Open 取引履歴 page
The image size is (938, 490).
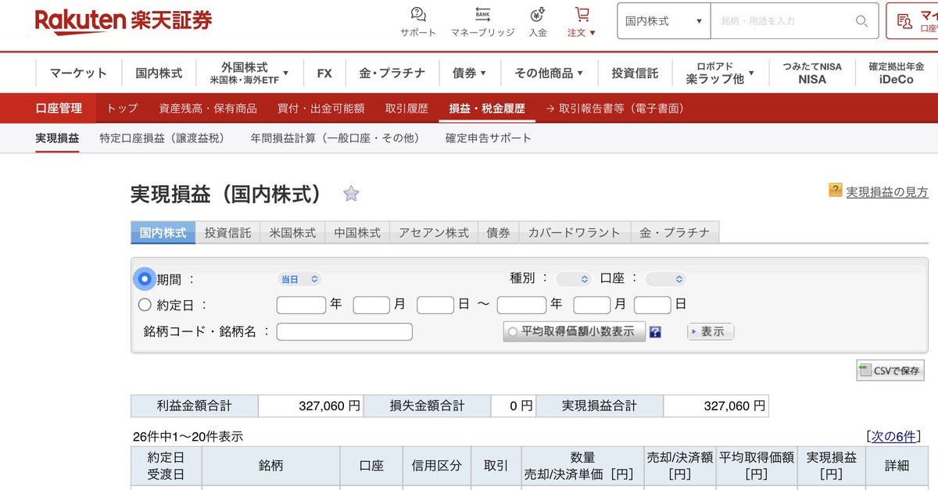pos(406,109)
